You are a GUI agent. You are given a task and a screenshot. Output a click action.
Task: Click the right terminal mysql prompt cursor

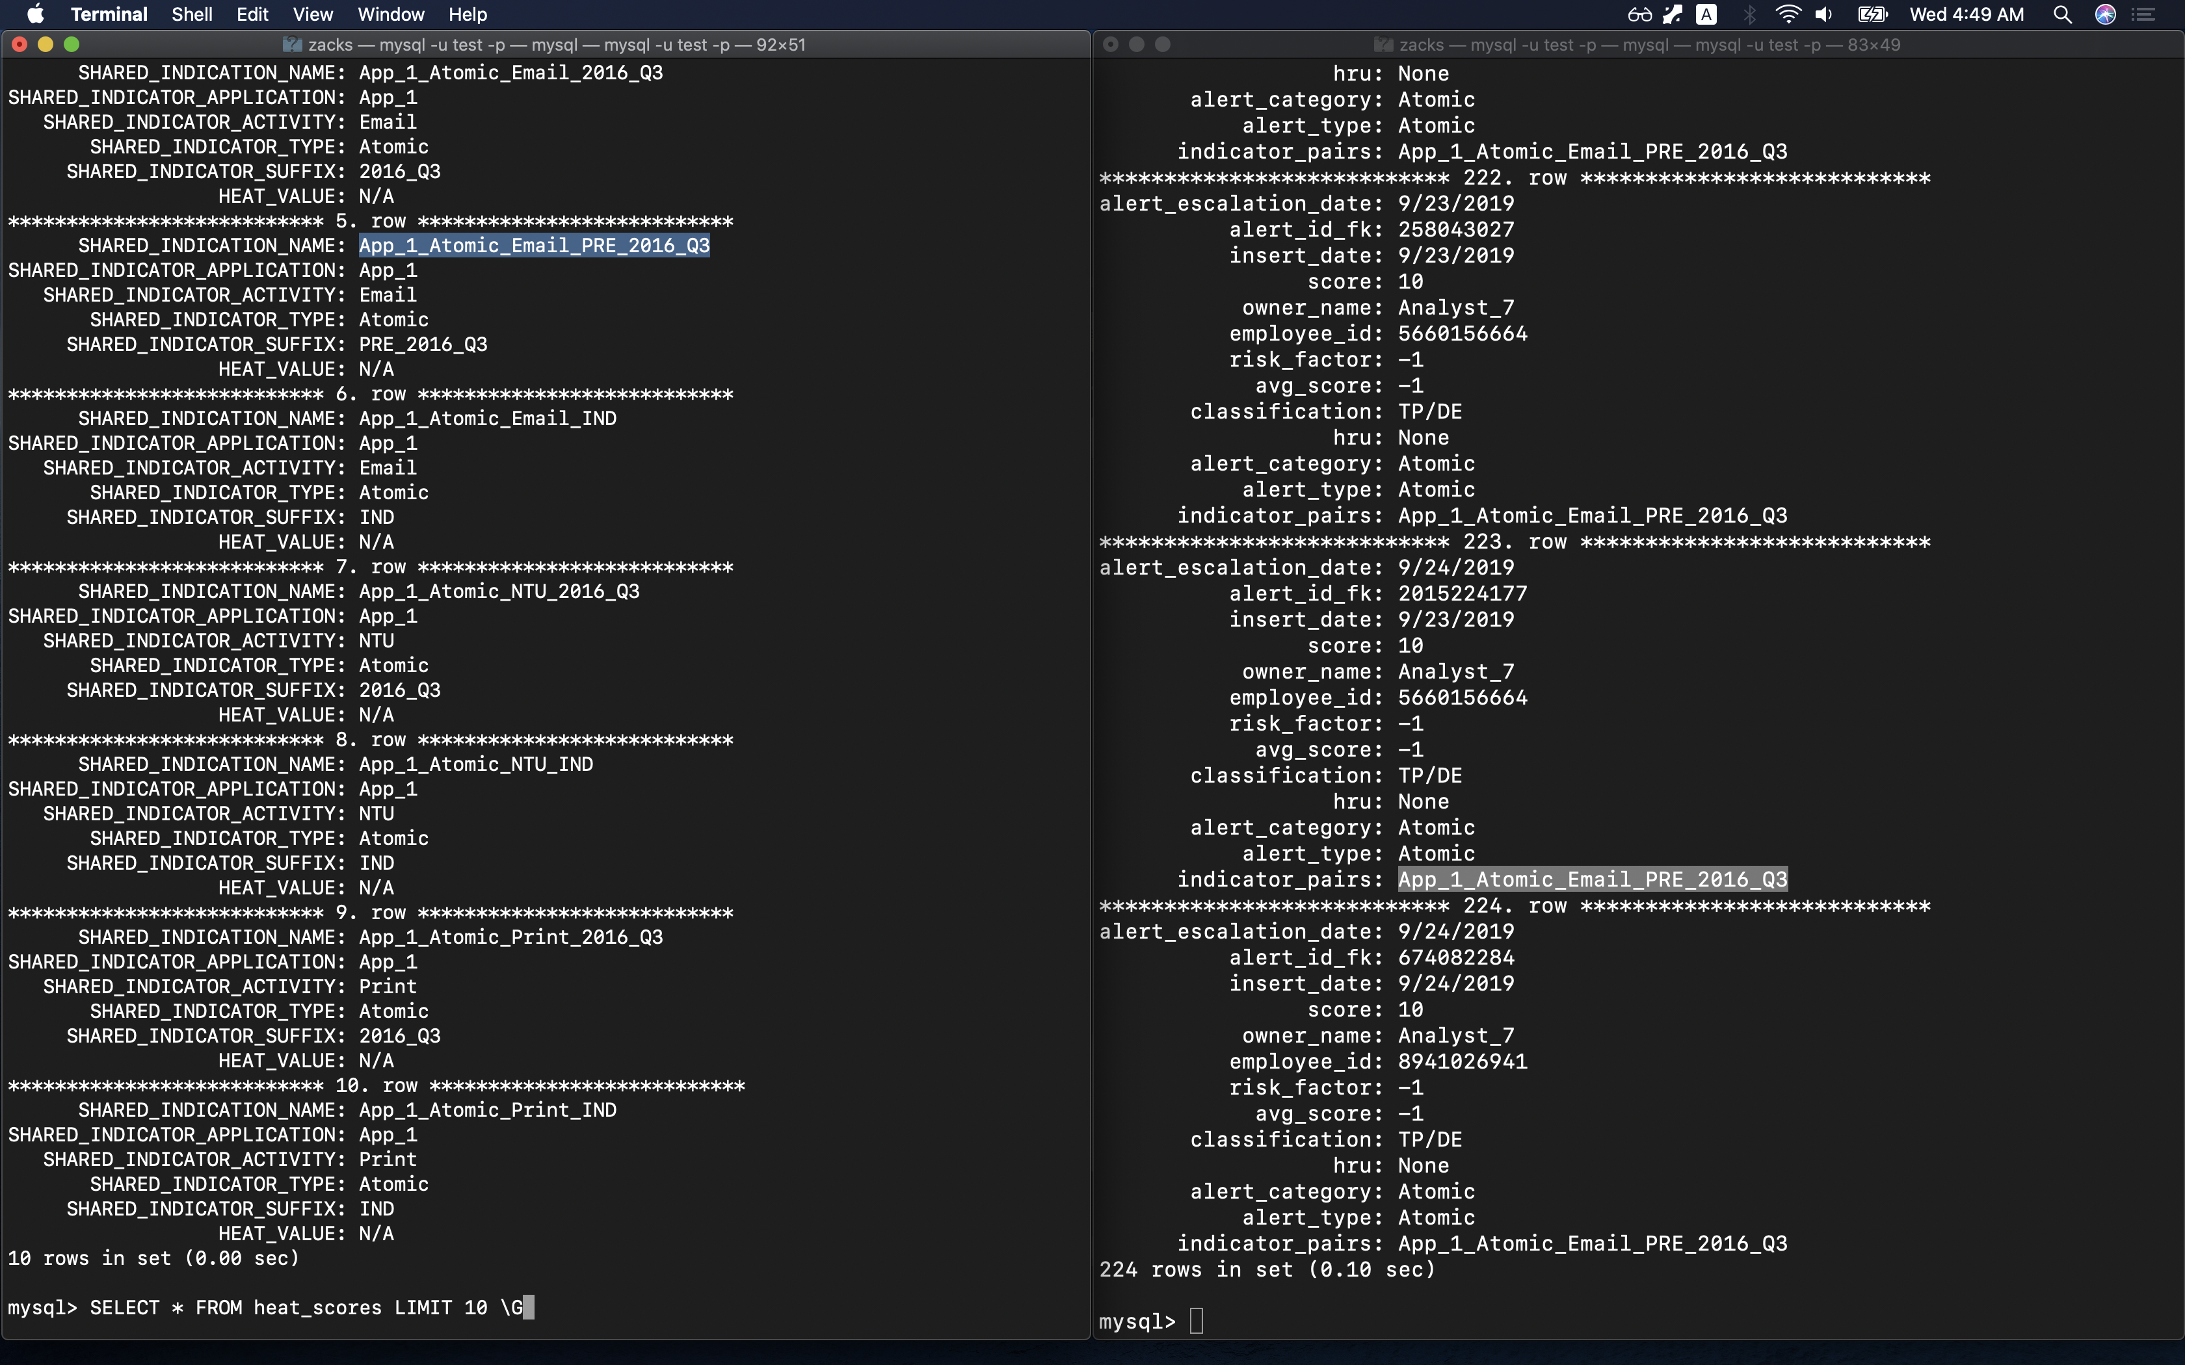tap(1197, 1321)
